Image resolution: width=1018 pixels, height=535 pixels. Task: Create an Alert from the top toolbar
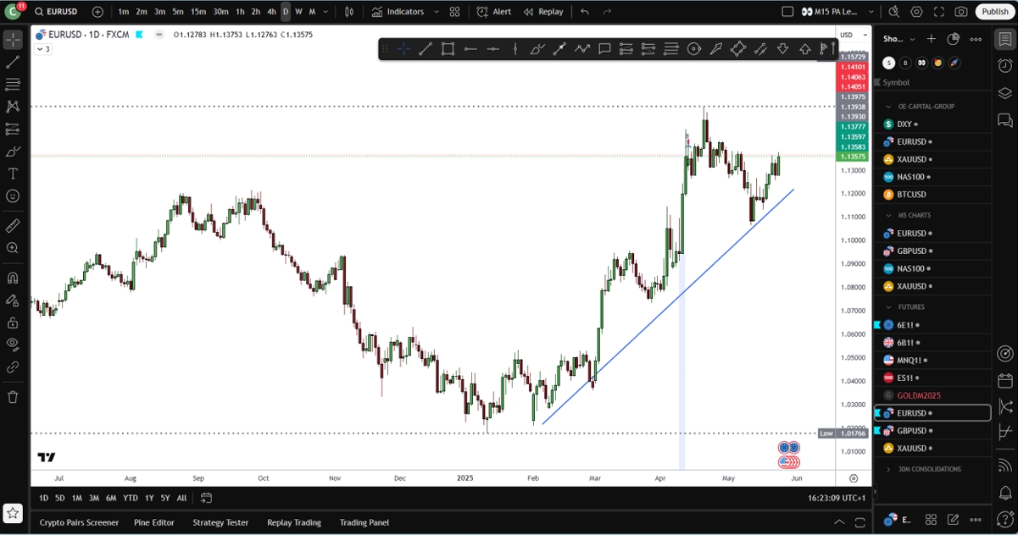coord(494,12)
